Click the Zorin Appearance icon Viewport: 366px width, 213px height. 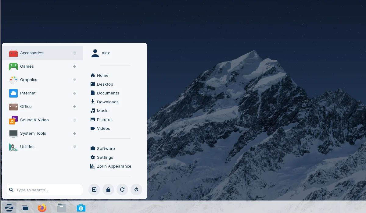tap(93, 166)
